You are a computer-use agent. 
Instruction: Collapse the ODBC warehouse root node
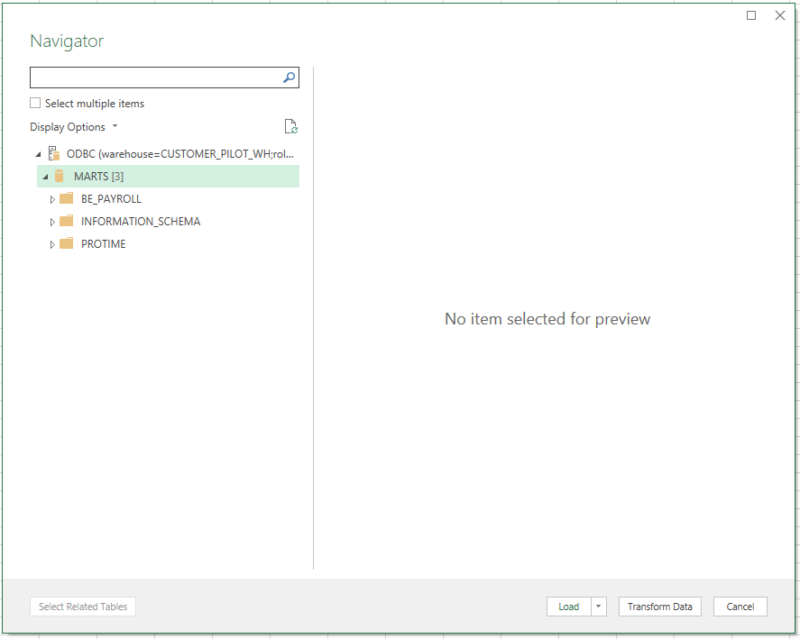click(38, 154)
